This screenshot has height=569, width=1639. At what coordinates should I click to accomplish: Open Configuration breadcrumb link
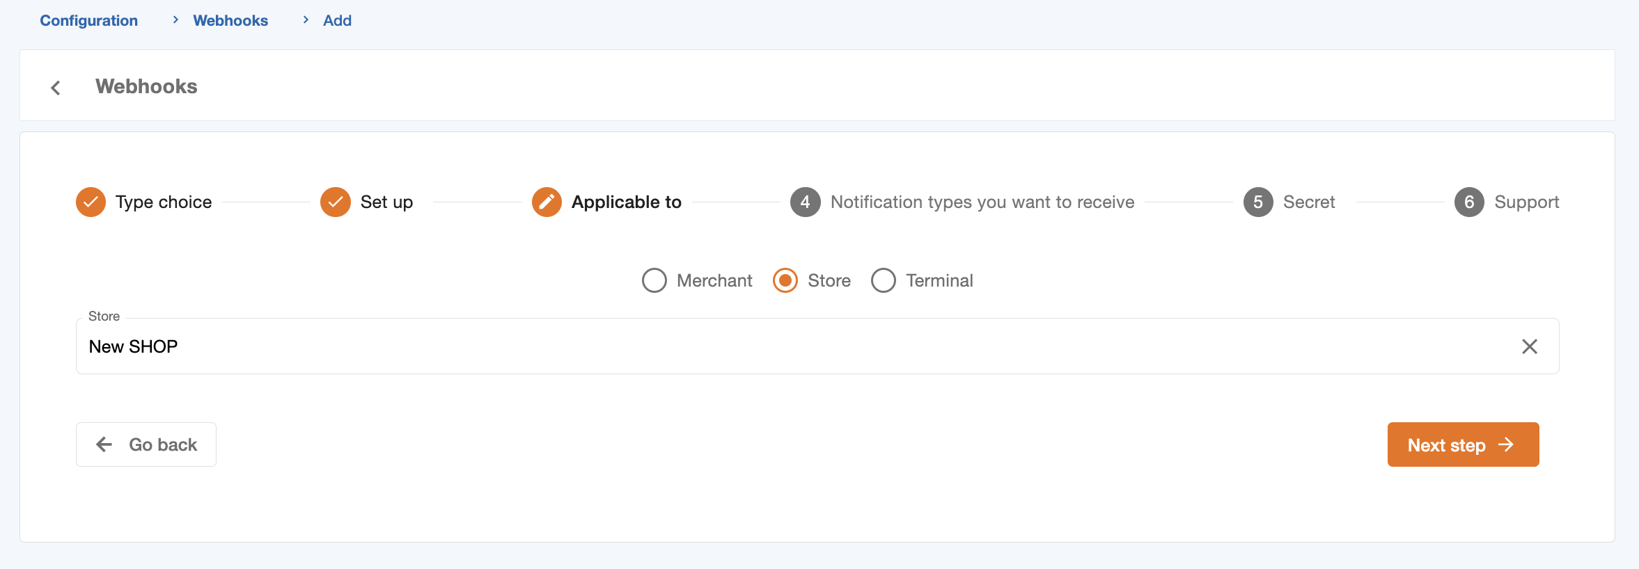[x=88, y=21]
